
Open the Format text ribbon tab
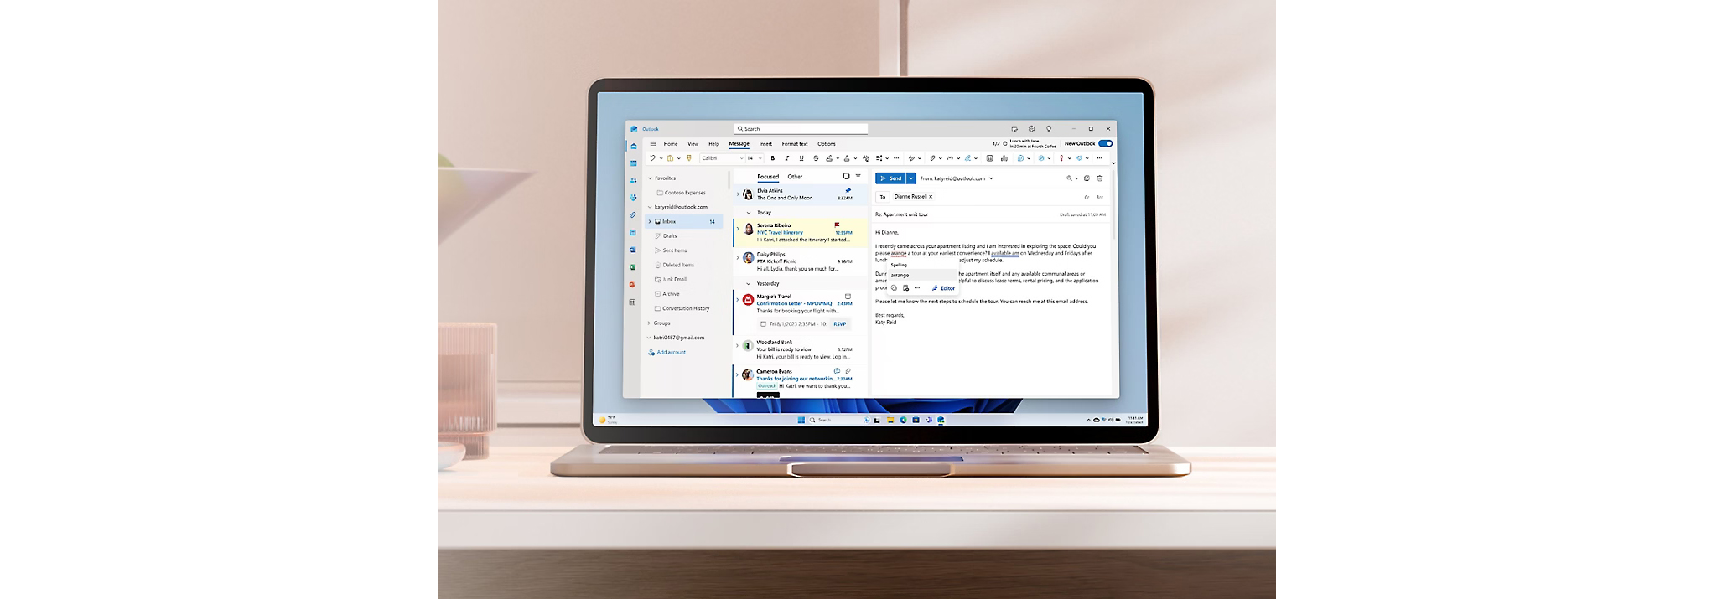(795, 144)
